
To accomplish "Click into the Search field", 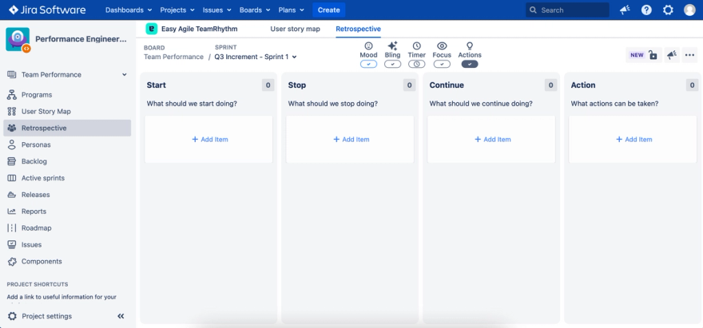I will pyautogui.click(x=567, y=10).
